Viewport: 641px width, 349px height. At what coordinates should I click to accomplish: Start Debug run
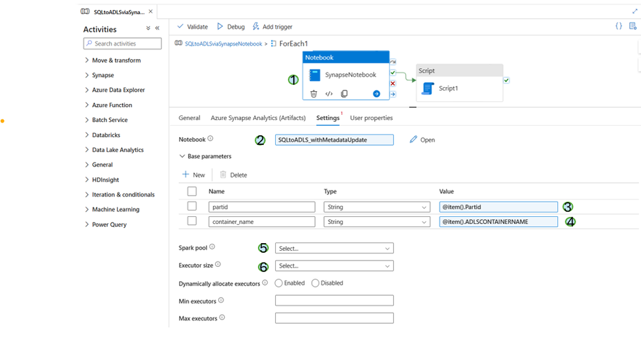[230, 26]
